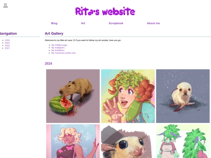This screenshot has height=158, width=211.
Task: Jump to 2021 in Navigation list
Action: coord(7,48)
